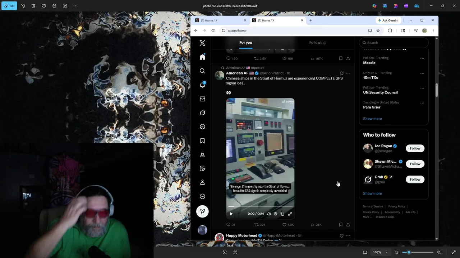The image size is (460, 258).
Task: Click Grok icon on American AF post
Action: (341, 73)
